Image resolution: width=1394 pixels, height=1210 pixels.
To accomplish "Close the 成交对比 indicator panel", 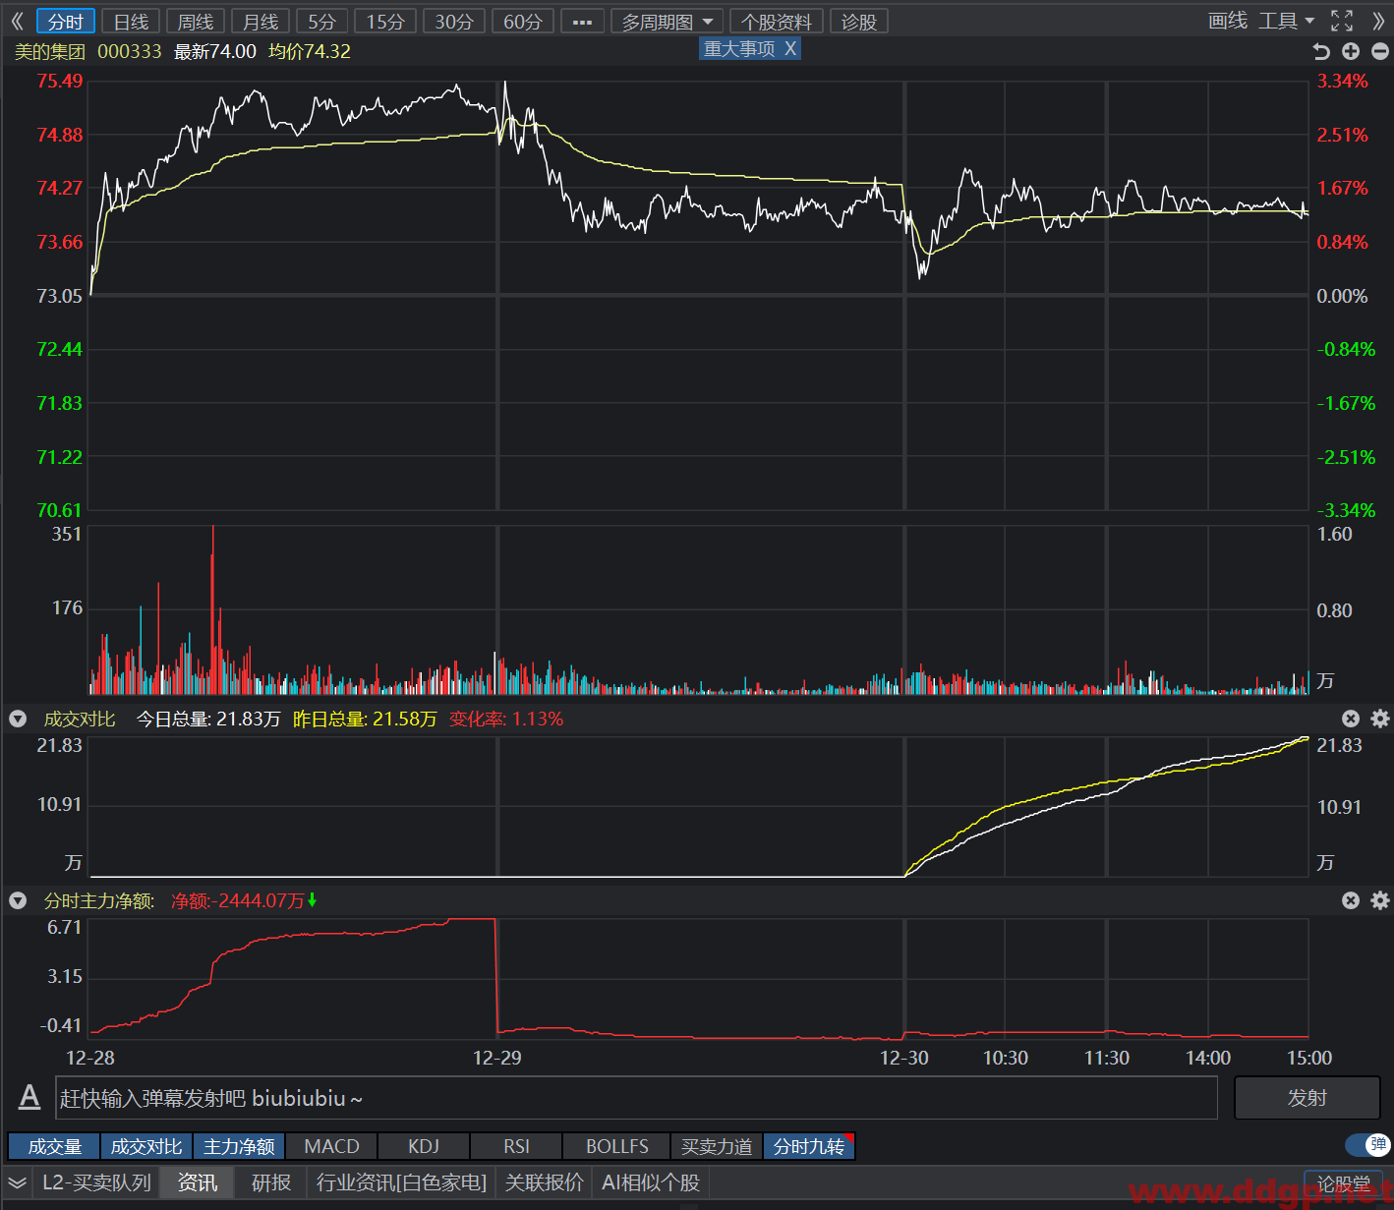I will (1351, 719).
